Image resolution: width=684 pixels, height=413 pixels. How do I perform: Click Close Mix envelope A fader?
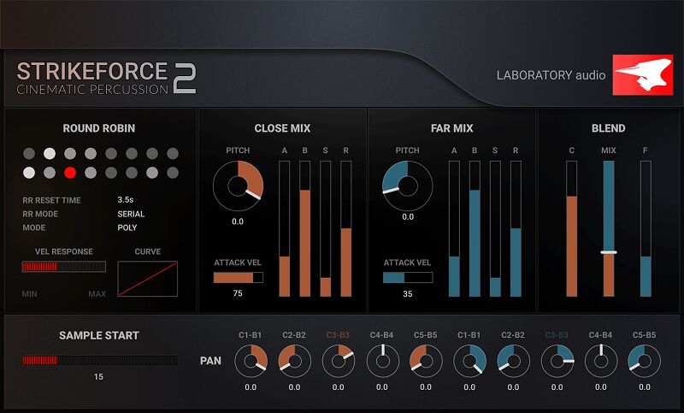pos(285,229)
